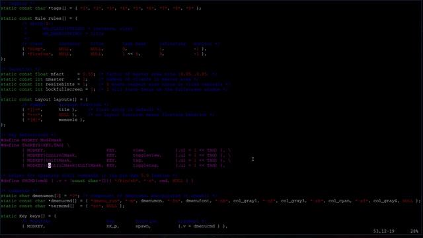Image resolution: width=423 pixels, height=238 pixels.
Task: Click the 'lockfullscreen' variable name
Action: (64, 89)
